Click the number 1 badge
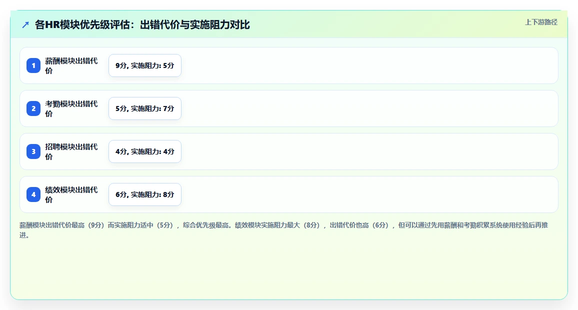578x310 pixels. click(x=33, y=65)
